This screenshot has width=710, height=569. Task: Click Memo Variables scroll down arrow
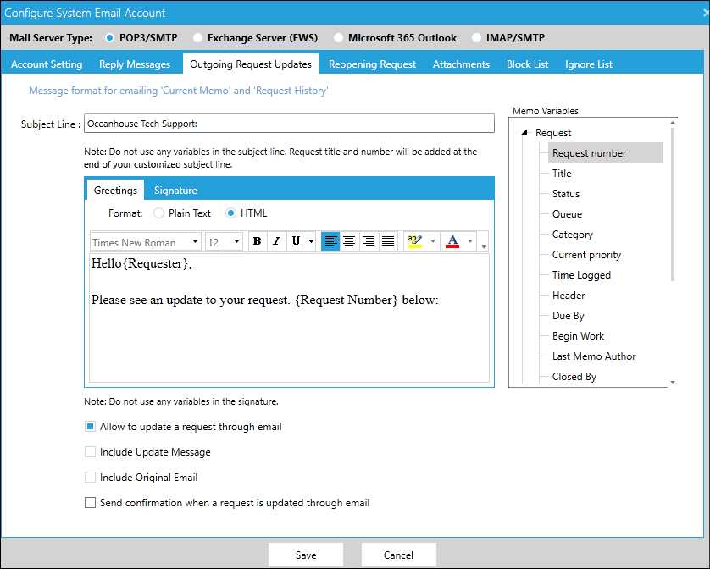(x=673, y=383)
